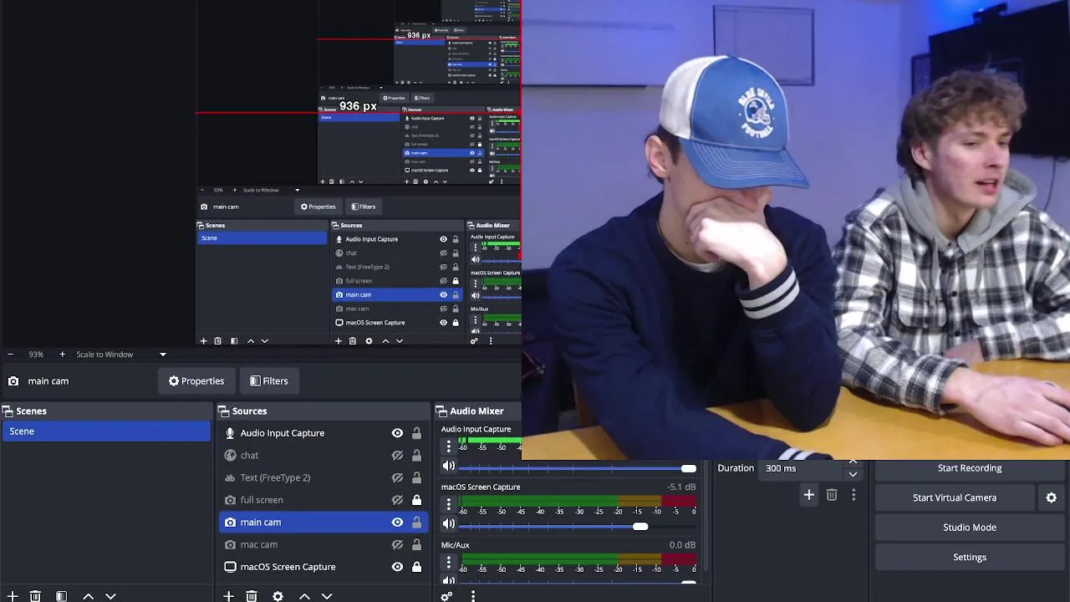Screen dimensions: 1070x602
Task: Enable Studio Mode
Action: coord(970,528)
